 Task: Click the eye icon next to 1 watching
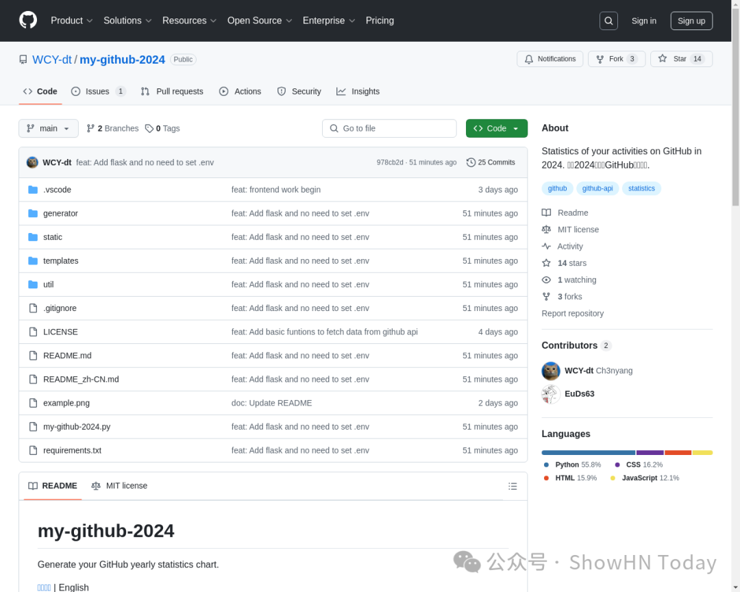point(546,280)
